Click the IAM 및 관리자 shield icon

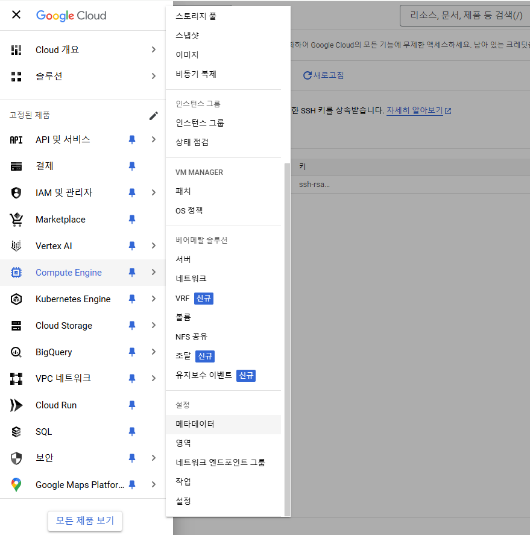coord(16,193)
